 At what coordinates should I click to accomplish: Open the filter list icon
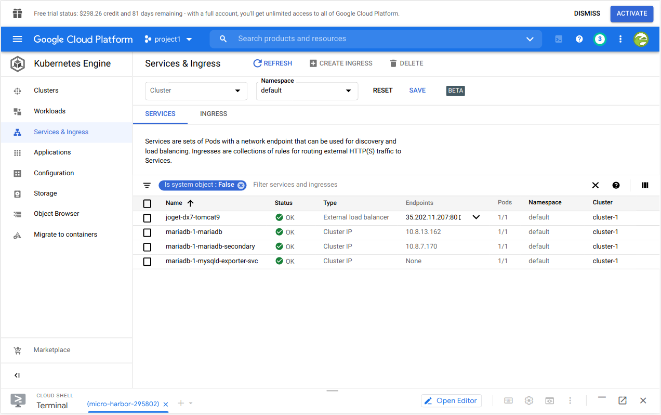coord(147,185)
